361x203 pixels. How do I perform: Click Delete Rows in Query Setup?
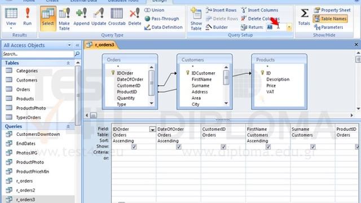(221, 19)
